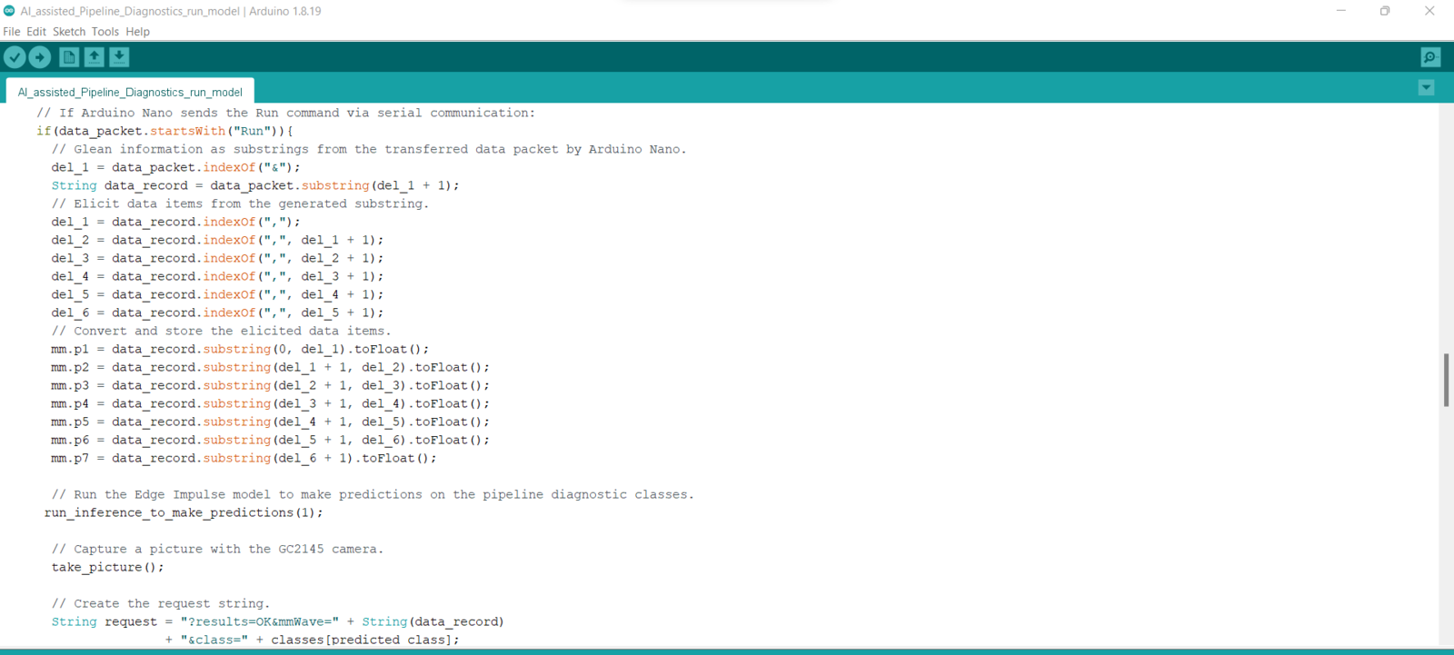Viewport: 1454px width, 655px height.
Task: Click line 'String data_record = data_packet.substring'
Action: 255,185
